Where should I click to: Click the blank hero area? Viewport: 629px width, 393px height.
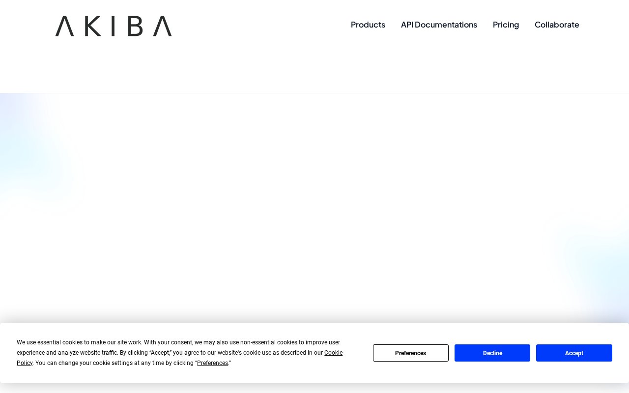tap(314, 206)
